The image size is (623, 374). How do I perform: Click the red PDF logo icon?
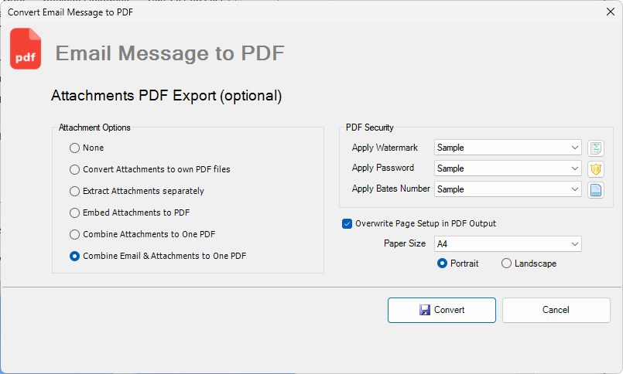[x=26, y=49]
